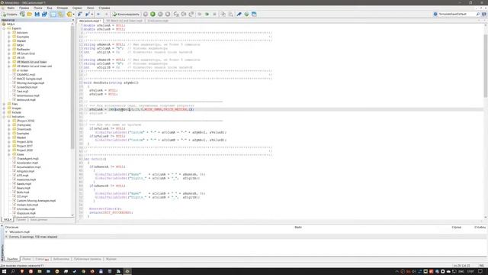488x275 pixels.
Task: Click the Step Over debugging icon
Action: coord(184,15)
